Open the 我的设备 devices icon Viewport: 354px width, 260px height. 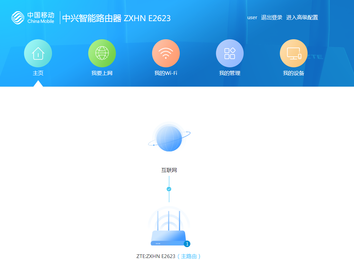point(294,53)
